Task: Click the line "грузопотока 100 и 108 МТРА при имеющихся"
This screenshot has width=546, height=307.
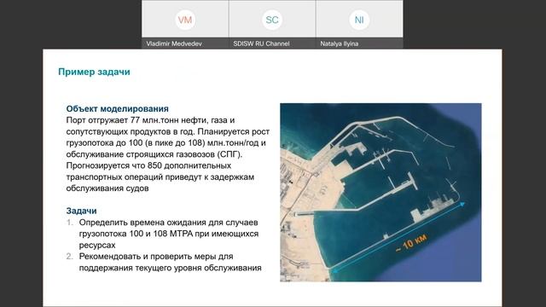Action: point(169,234)
